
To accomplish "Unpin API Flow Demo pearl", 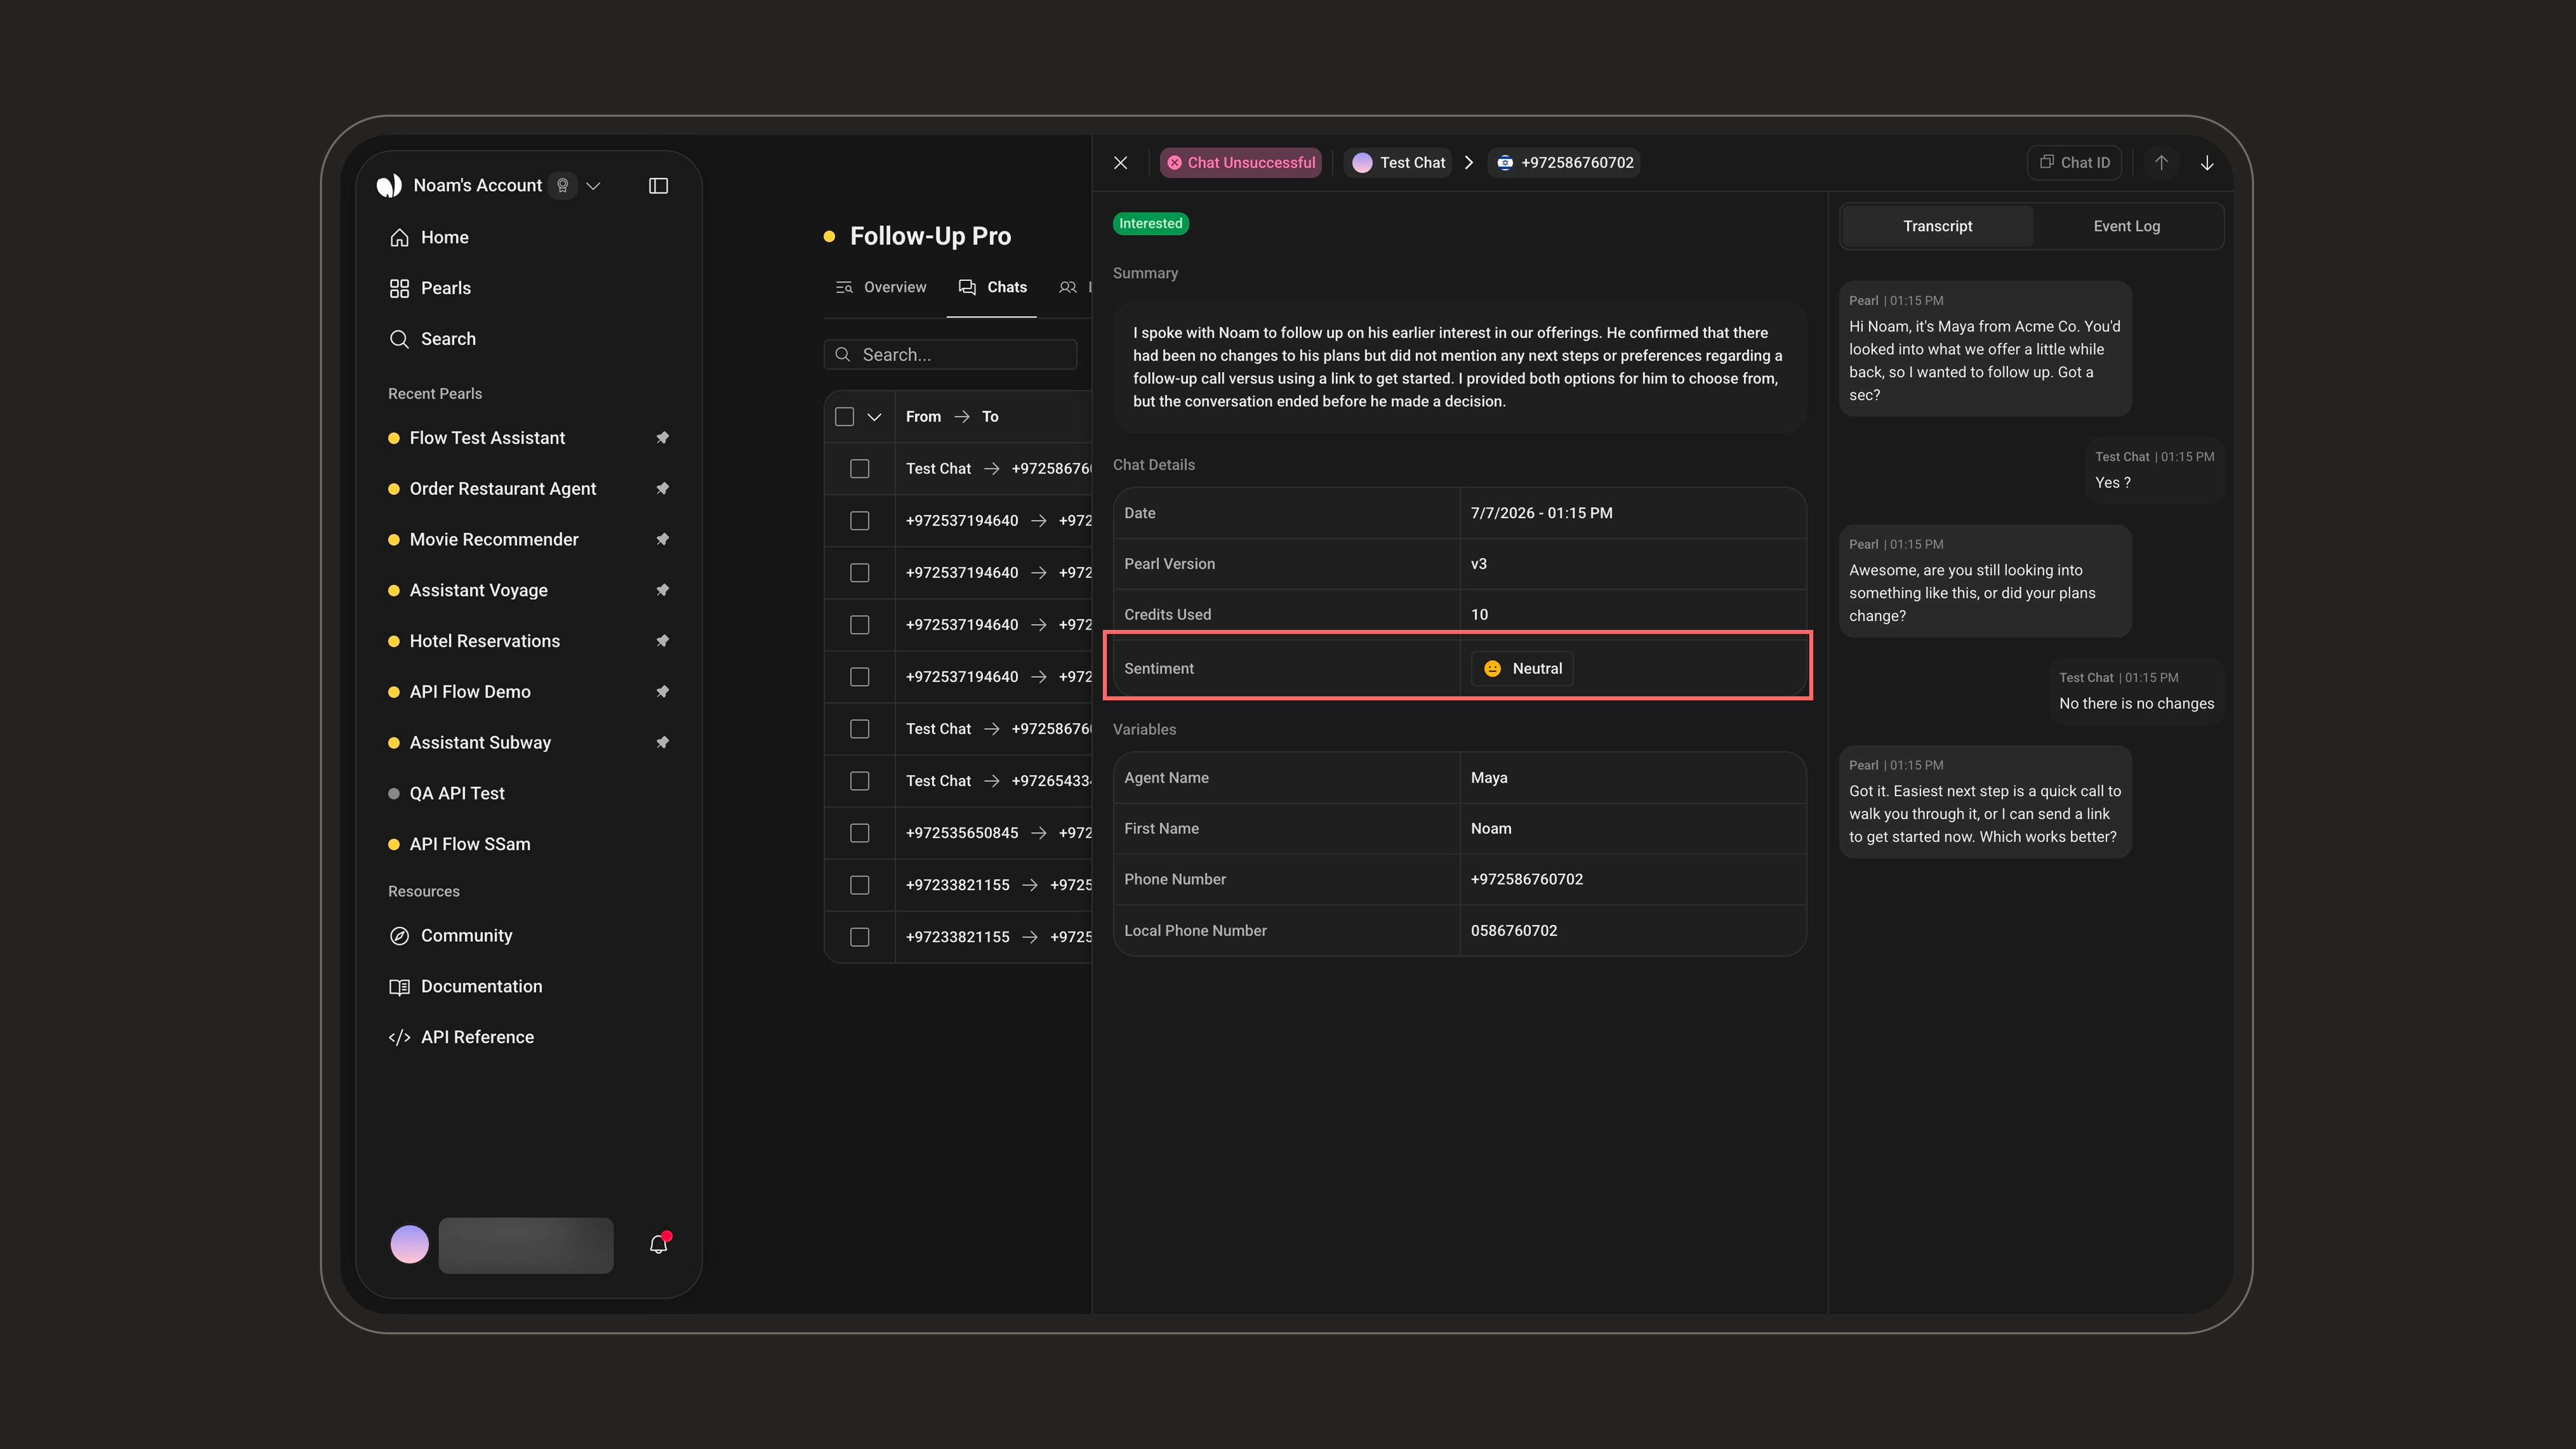I will [662, 692].
